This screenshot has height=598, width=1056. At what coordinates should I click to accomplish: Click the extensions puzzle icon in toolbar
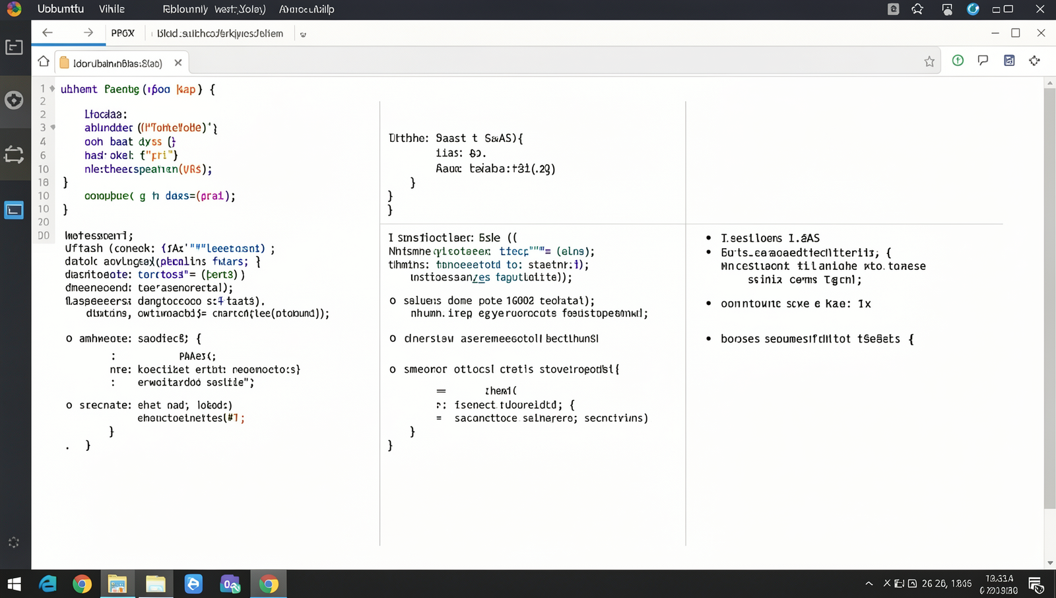coord(1034,60)
